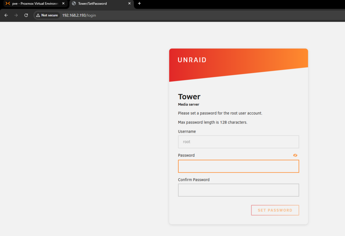345x236 pixels.
Task: Close the Proxmox Virtual Environment tab
Action: 63,3
